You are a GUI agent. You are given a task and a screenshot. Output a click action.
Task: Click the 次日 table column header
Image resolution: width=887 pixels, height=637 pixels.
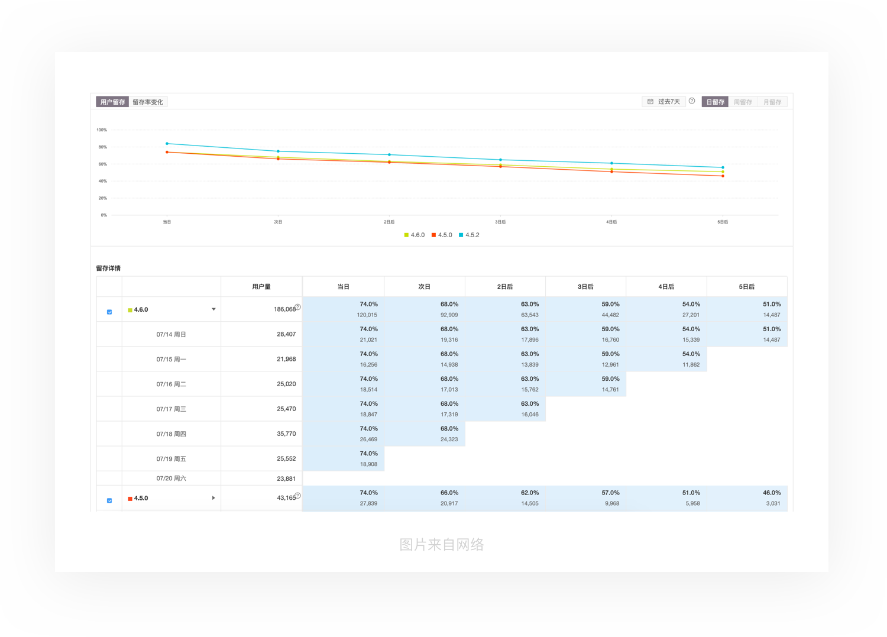(425, 287)
